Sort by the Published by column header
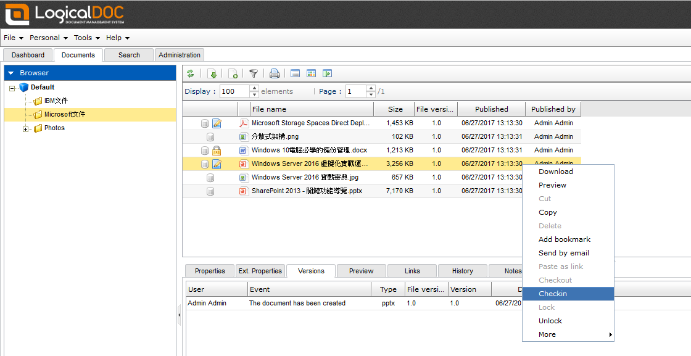Image resolution: width=691 pixels, height=356 pixels. tap(553, 109)
